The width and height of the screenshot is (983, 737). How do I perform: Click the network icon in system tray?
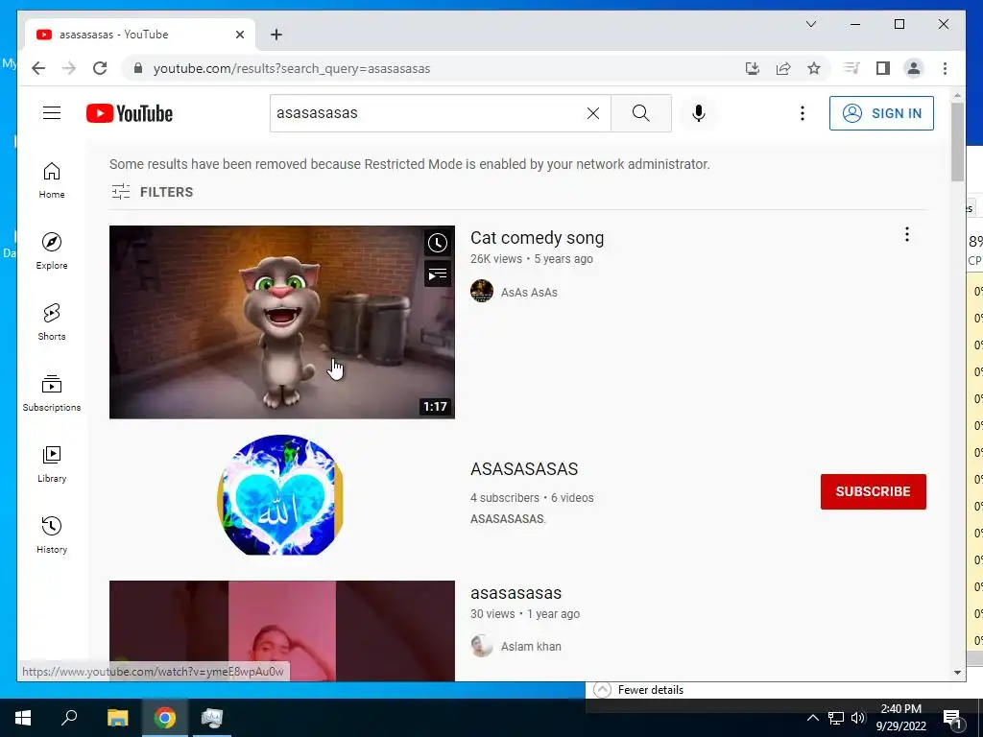tap(836, 718)
